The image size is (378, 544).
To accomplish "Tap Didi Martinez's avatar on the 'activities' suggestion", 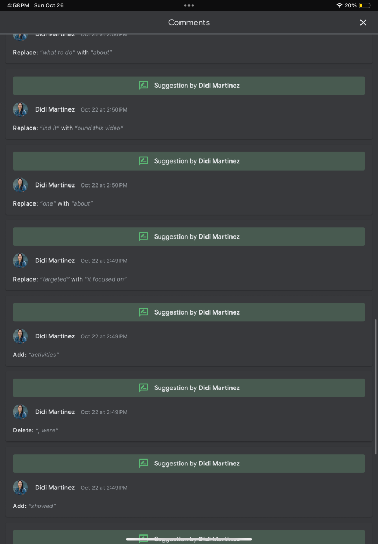I will (x=20, y=336).
